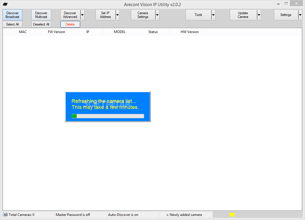This screenshot has height=220, width=305.
Task: Click the Arecont Vision logo icon
Action: pyautogui.click(x=5, y=4)
